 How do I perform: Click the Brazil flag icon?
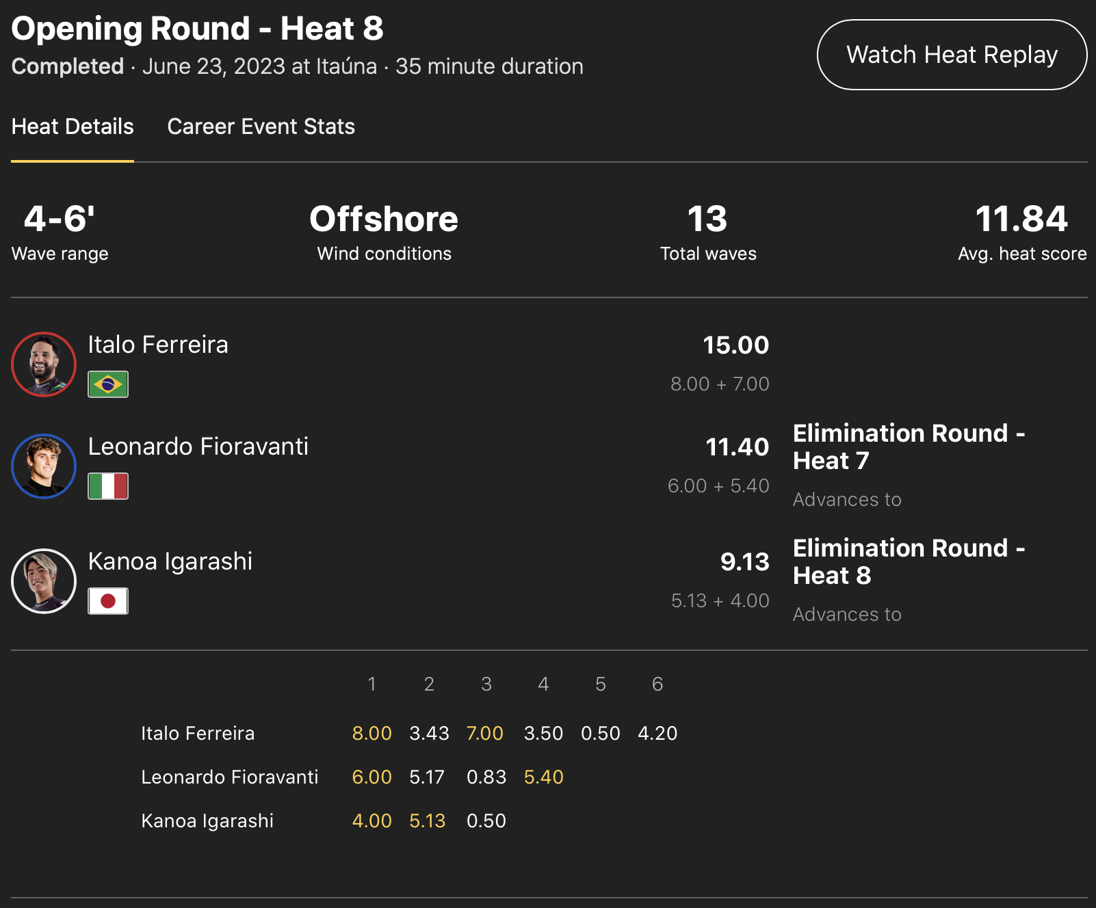point(108,384)
